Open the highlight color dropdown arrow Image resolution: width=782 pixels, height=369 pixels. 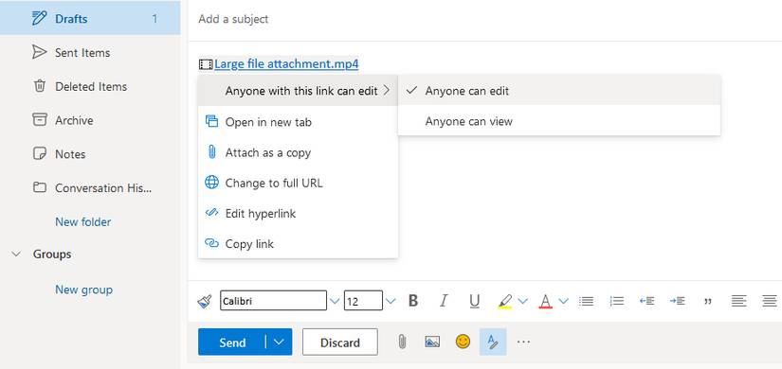click(x=522, y=301)
